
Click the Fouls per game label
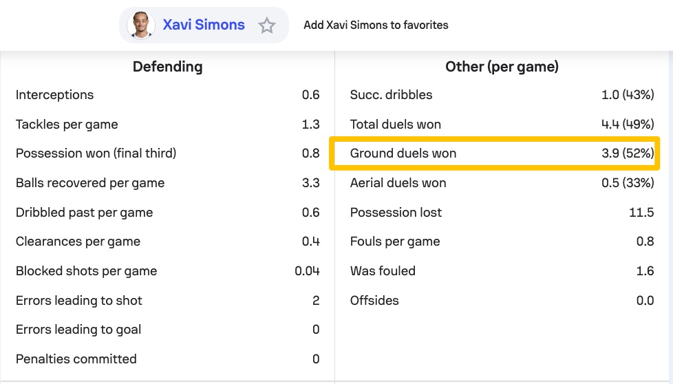(x=395, y=242)
